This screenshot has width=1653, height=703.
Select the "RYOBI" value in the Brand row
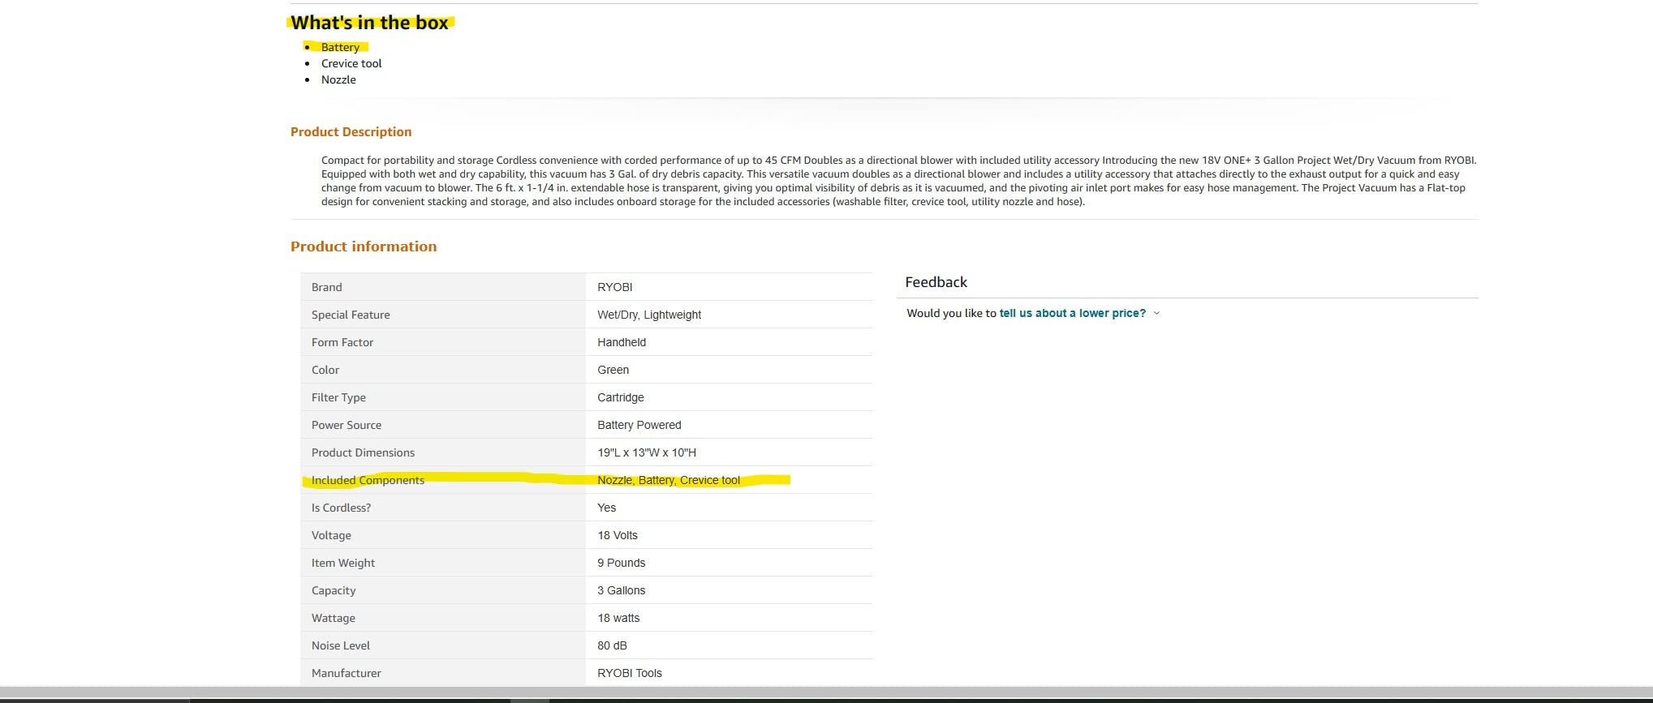coord(614,287)
